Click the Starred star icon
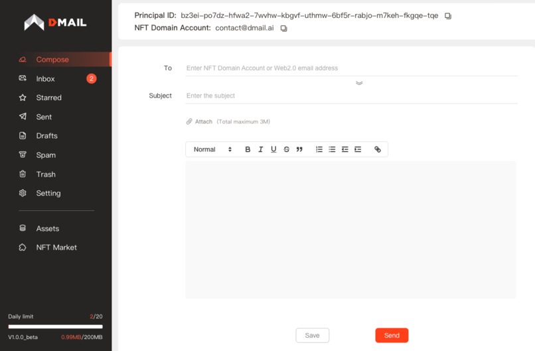Image resolution: width=535 pixels, height=351 pixels. (x=23, y=98)
